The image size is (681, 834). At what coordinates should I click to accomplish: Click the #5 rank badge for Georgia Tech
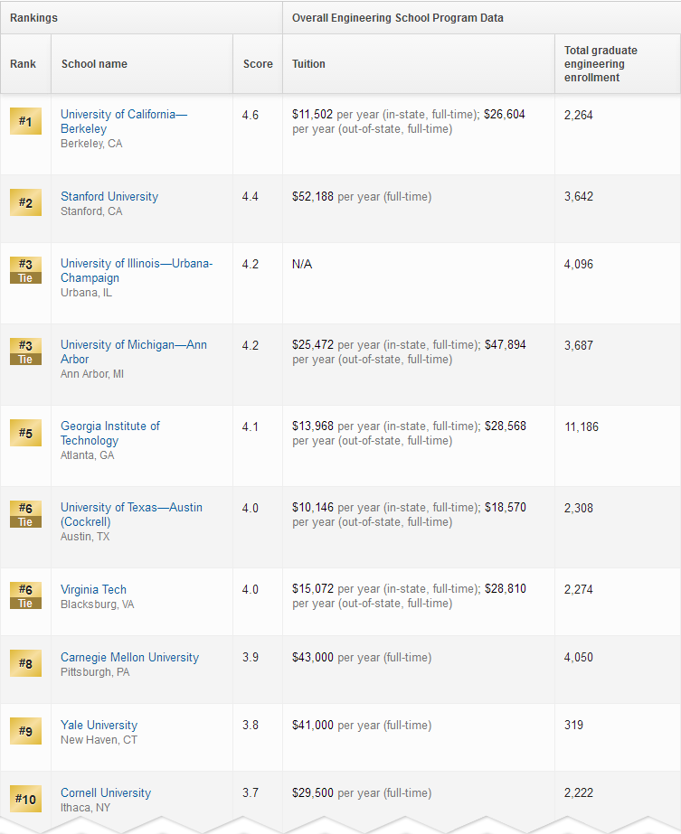(25, 433)
